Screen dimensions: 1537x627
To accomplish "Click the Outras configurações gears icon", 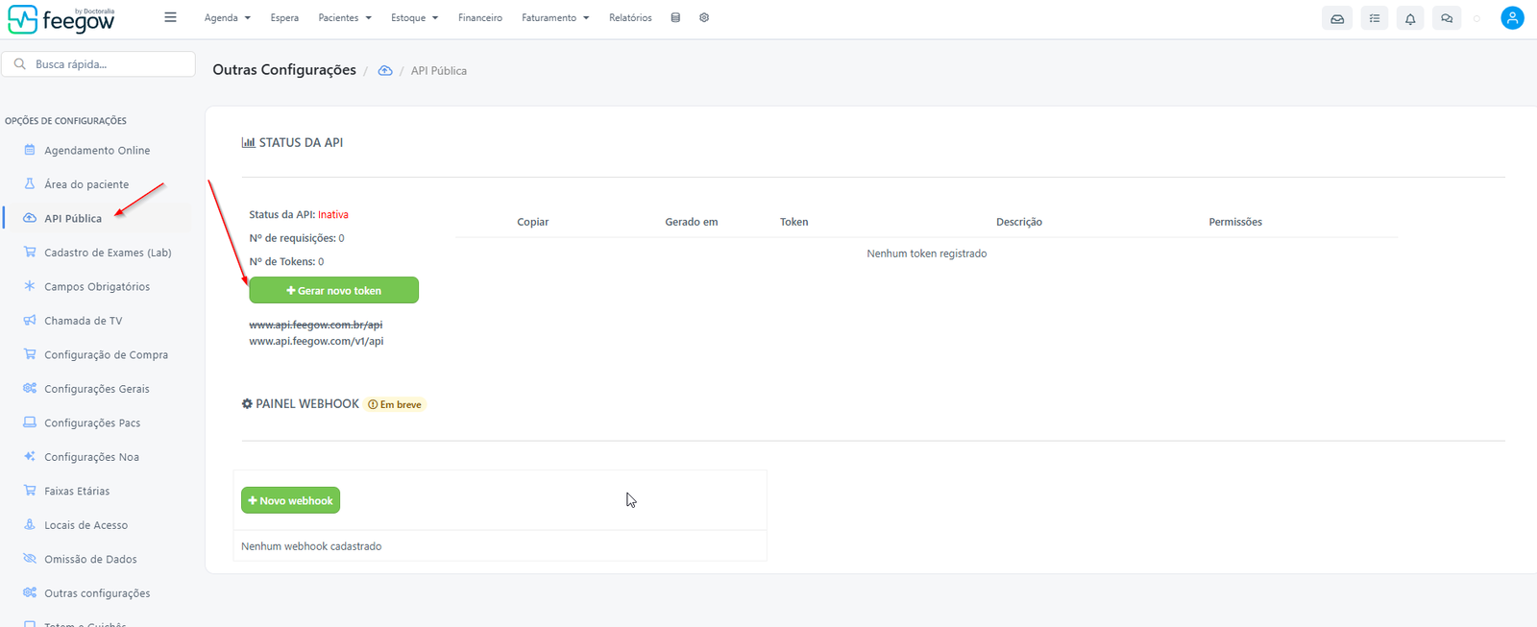I will click(x=30, y=592).
